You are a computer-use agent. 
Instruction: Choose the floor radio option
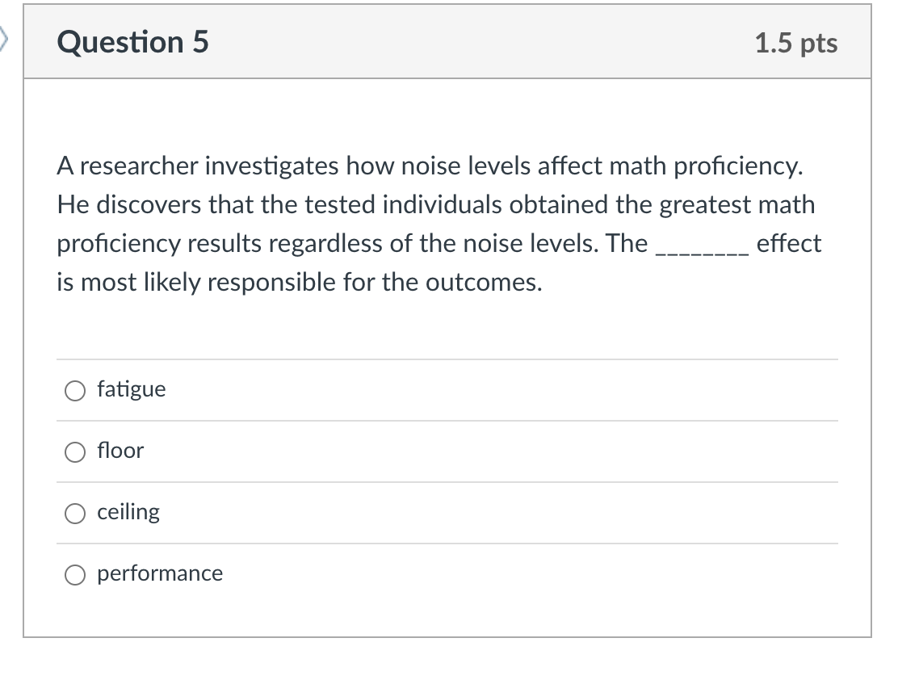point(75,452)
